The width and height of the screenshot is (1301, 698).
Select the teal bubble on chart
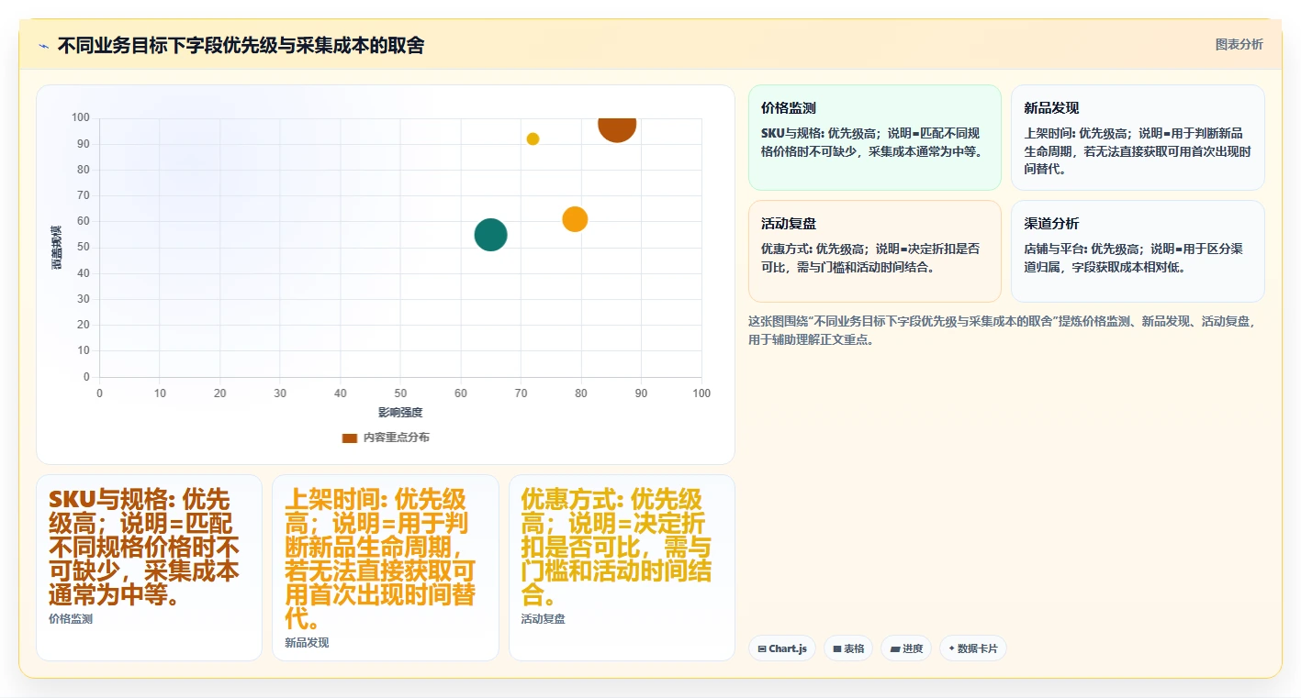tap(490, 235)
